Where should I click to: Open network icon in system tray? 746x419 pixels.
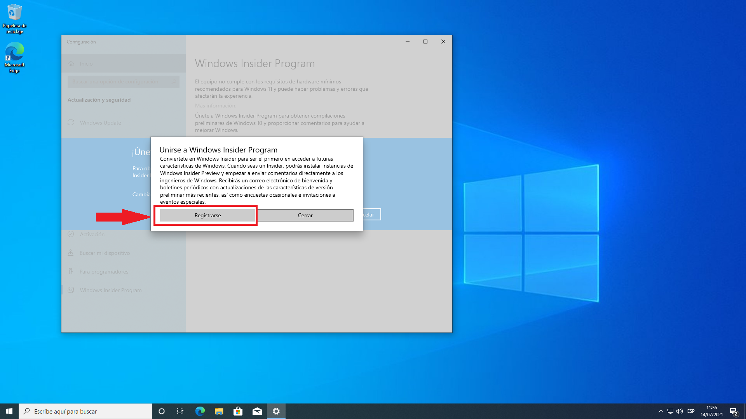(x=670, y=411)
